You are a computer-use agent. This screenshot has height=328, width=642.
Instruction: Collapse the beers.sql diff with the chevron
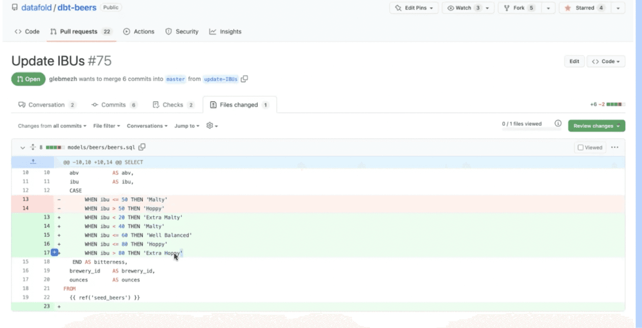pos(22,147)
